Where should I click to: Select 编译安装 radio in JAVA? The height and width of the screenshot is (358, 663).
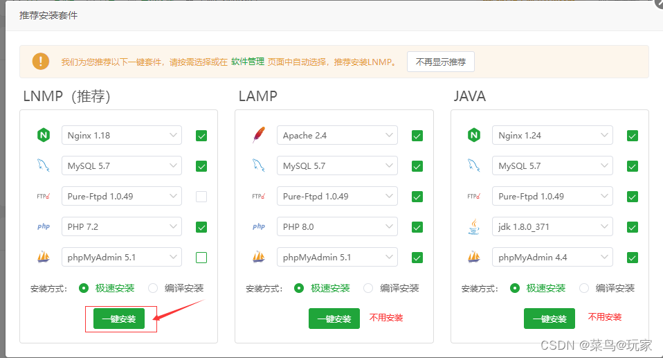click(584, 288)
